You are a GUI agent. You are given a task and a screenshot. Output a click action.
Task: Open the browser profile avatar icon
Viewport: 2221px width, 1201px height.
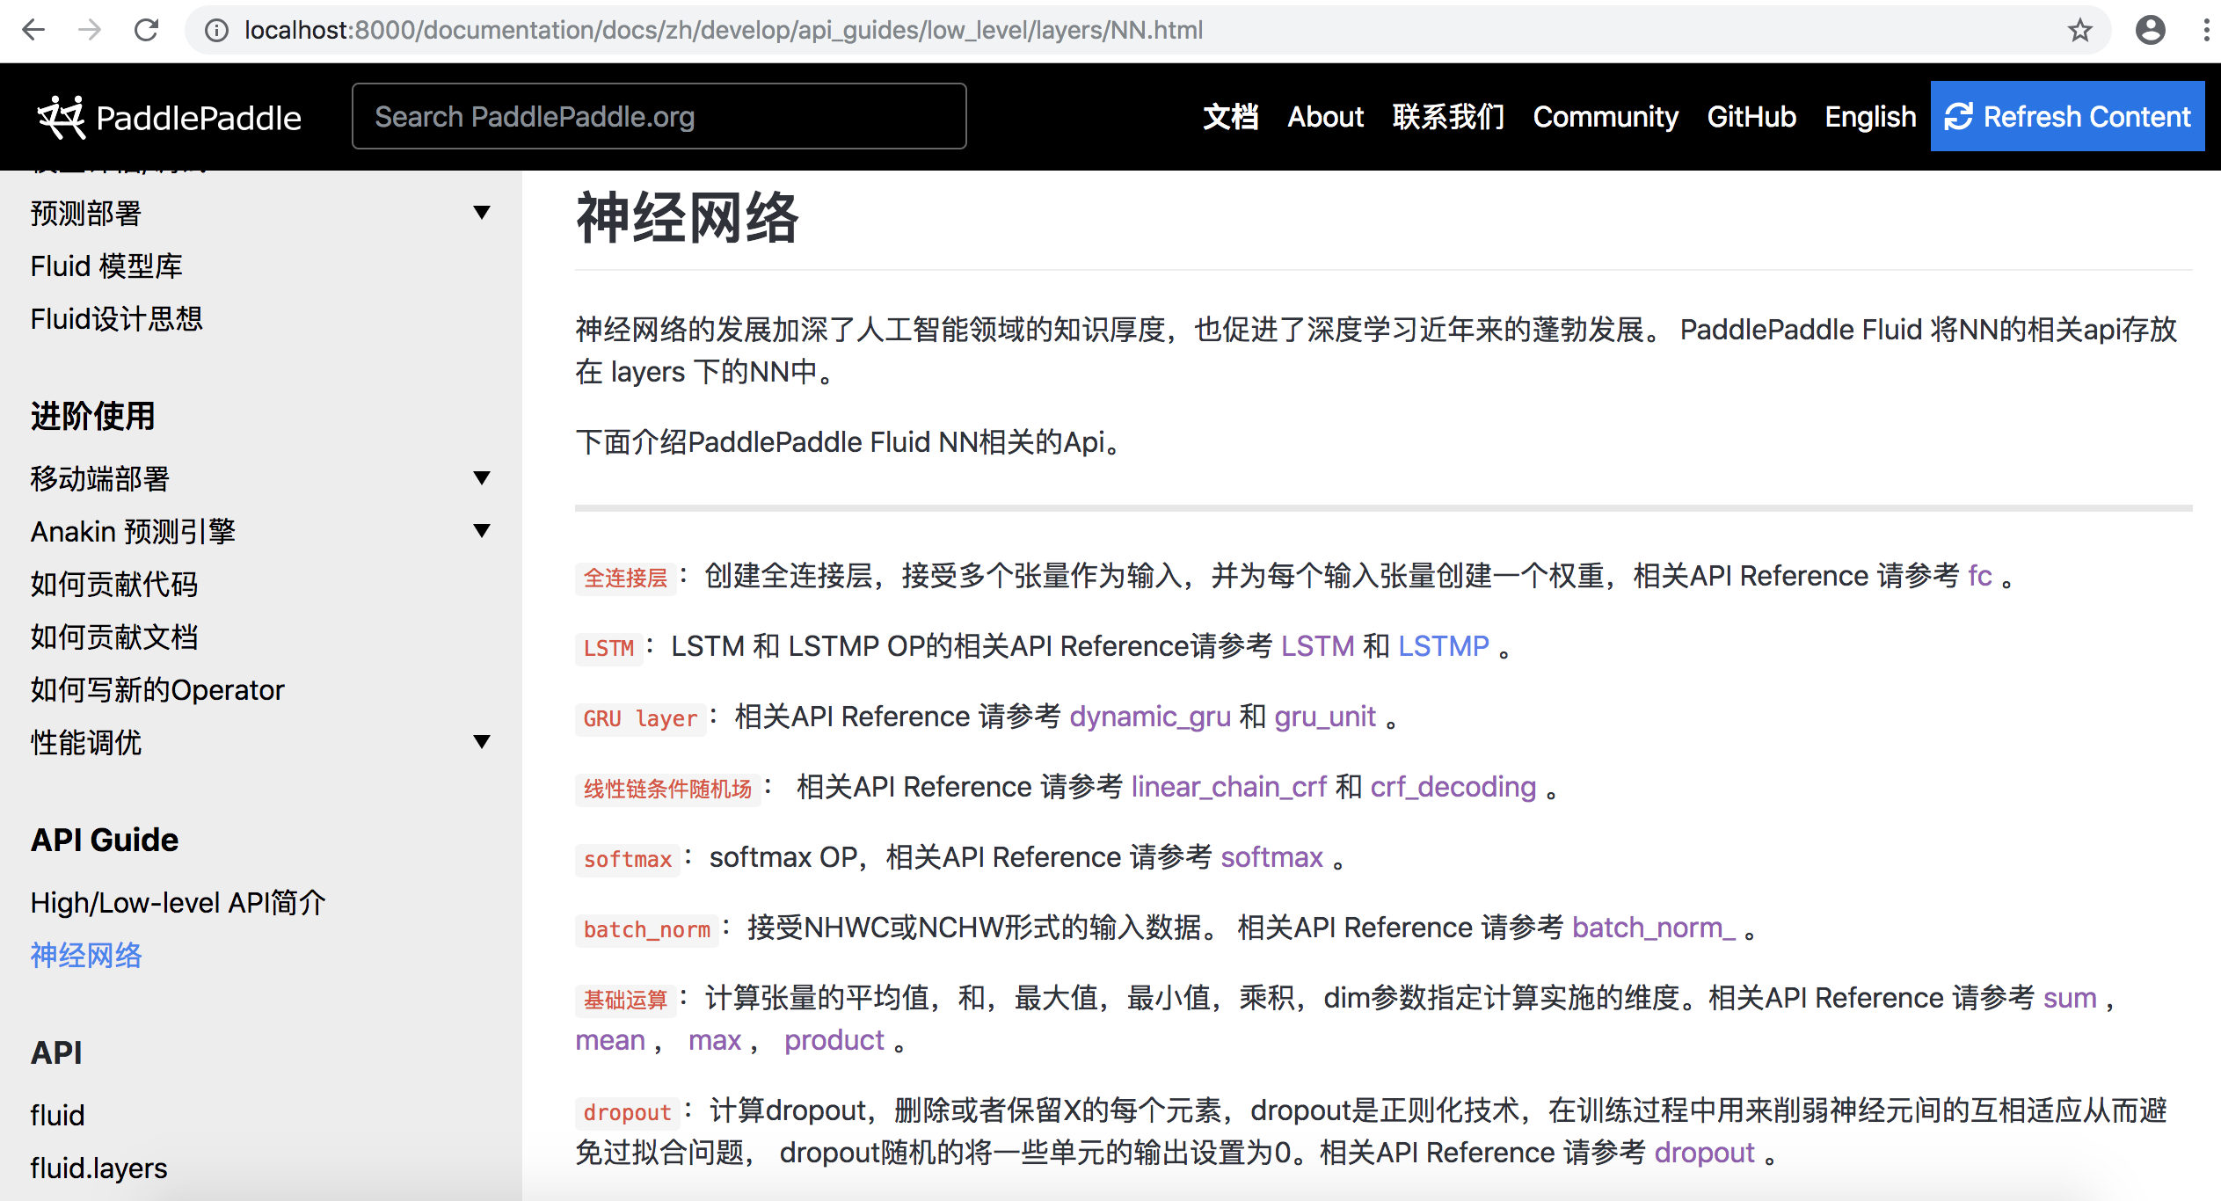(x=2150, y=30)
